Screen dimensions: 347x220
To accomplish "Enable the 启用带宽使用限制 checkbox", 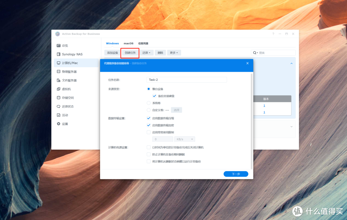I will 148,132.
